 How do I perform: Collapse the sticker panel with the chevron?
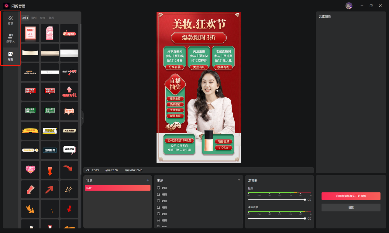click(82, 118)
